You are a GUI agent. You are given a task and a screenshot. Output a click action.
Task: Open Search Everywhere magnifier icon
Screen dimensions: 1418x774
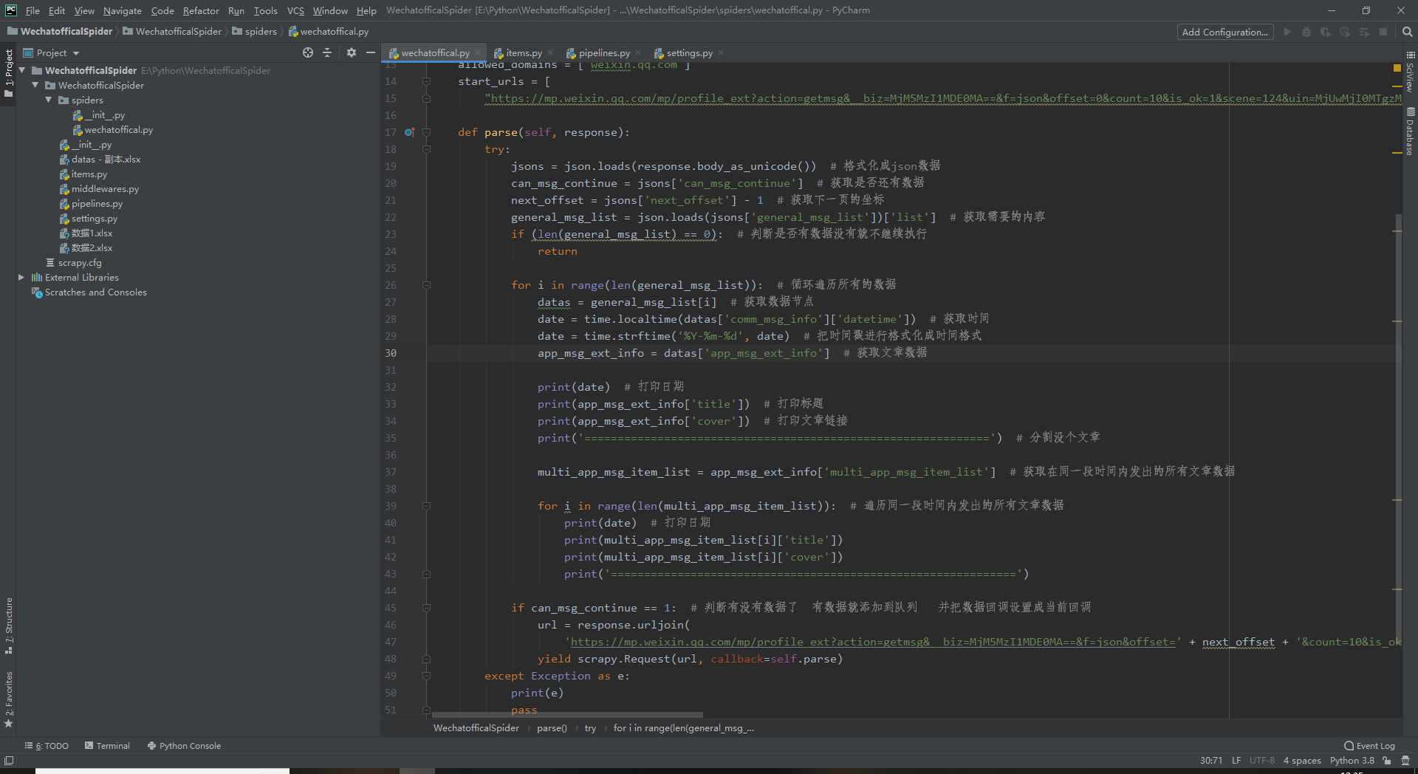(1407, 32)
